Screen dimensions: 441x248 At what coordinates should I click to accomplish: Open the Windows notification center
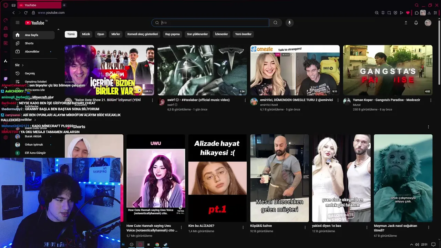pyautogui.click(x=433, y=245)
